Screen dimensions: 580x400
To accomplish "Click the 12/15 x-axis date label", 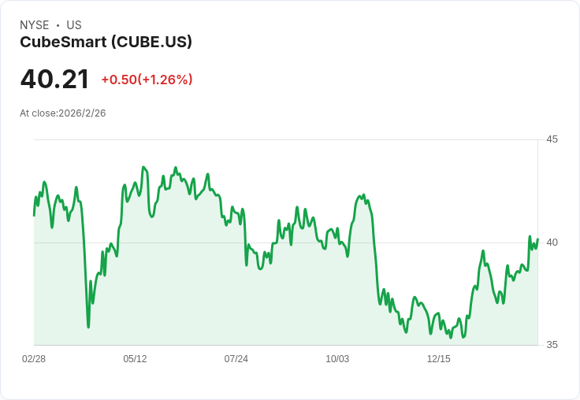I will click(x=439, y=359).
